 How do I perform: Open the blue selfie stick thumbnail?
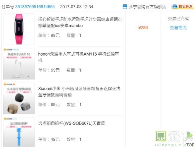(x=19, y=132)
